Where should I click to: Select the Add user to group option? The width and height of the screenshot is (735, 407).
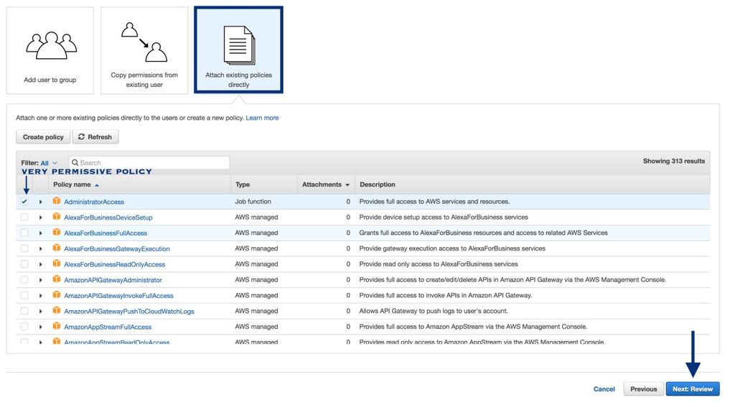point(50,50)
